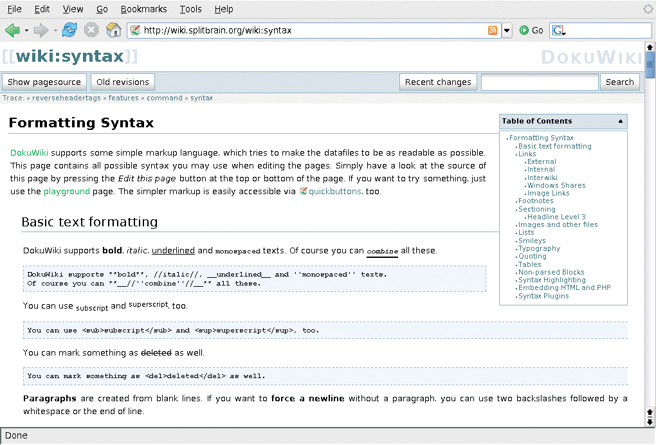Jump to Syntax Highlighting in contents

pos(552,280)
